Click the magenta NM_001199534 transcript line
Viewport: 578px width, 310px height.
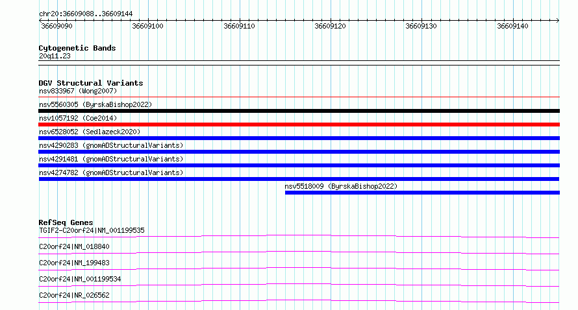pos(299,285)
